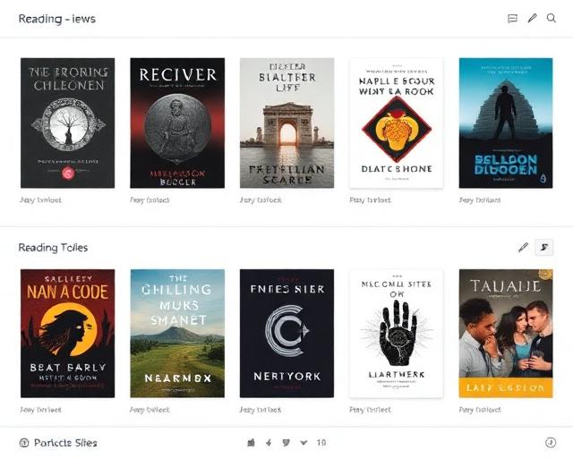Click the first icon in the bottom center toolbar
The width and height of the screenshot is (573, 458).
[251, 443]
